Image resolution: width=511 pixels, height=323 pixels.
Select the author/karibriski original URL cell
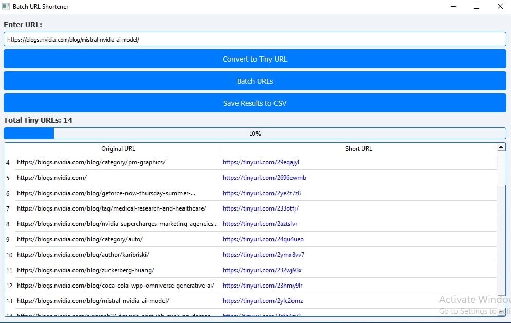[118, 255]
